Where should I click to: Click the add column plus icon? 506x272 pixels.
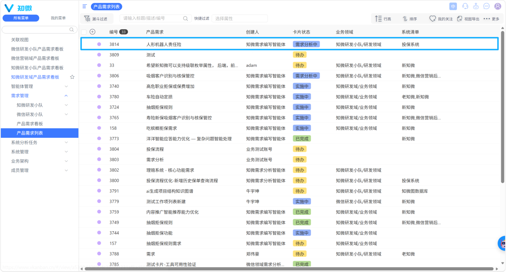92,32
